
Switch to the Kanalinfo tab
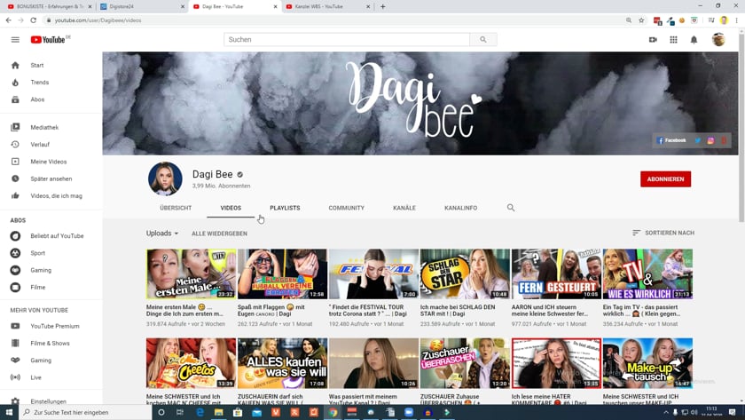click(461, 208)
